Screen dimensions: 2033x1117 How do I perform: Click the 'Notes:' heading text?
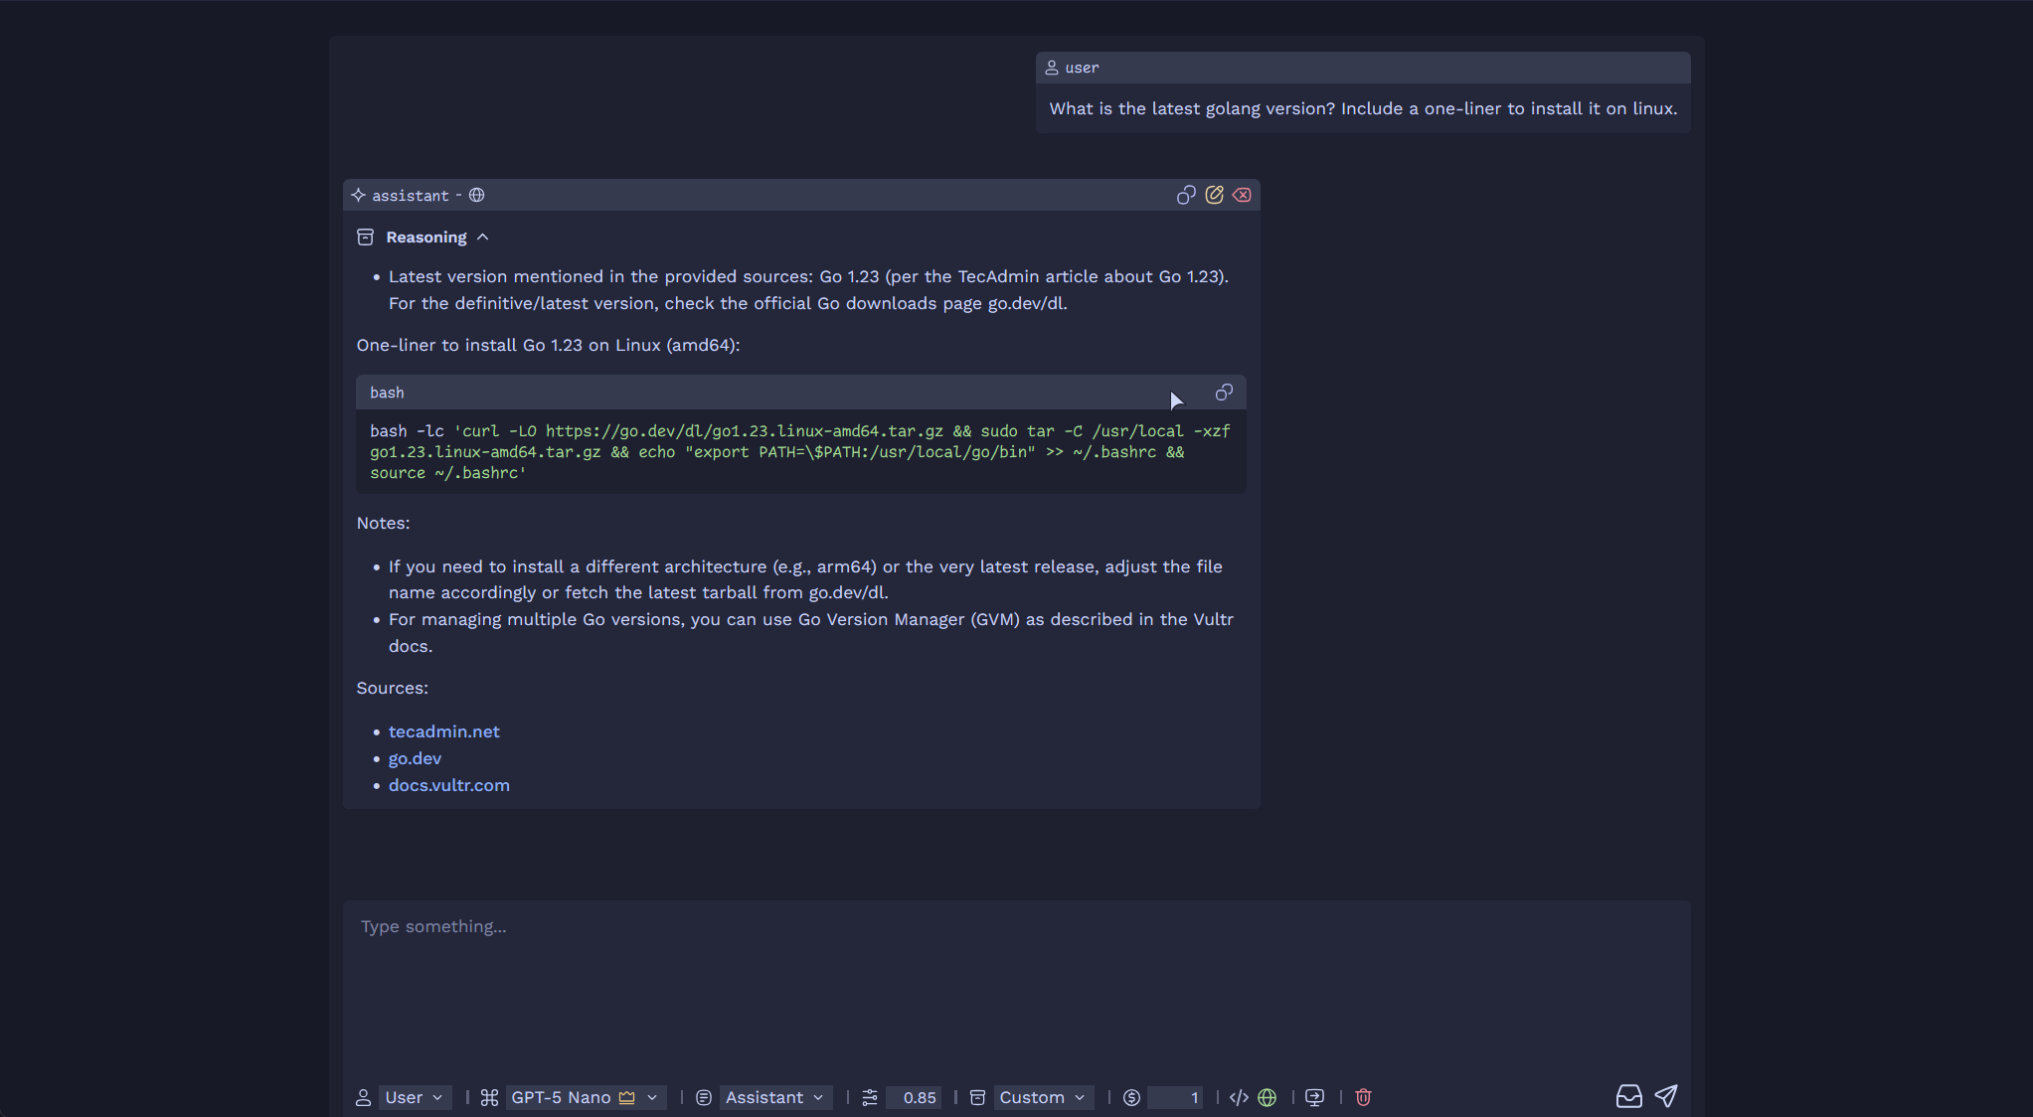tap(383, 523)
